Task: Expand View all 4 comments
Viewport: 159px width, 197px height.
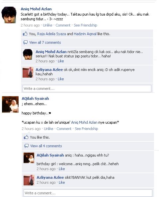Action: click(x=46, y=146)
